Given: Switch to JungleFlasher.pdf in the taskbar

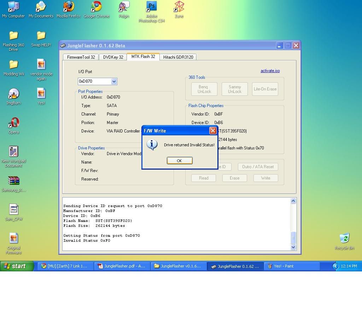Looking at the screenshot, I should 122,266.
